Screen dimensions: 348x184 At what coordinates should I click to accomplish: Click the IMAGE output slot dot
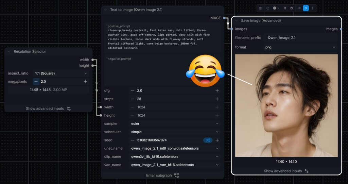tap(224, 18)
